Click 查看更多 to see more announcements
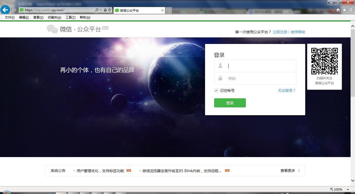 (288, 171)
